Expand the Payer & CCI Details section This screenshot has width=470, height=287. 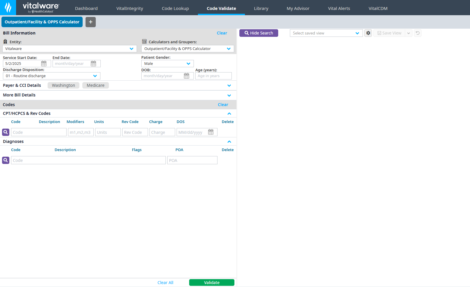coord(229,86)
